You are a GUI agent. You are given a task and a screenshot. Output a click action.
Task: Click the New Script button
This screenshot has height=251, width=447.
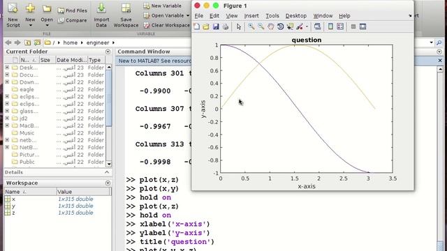tap(13, 15)
